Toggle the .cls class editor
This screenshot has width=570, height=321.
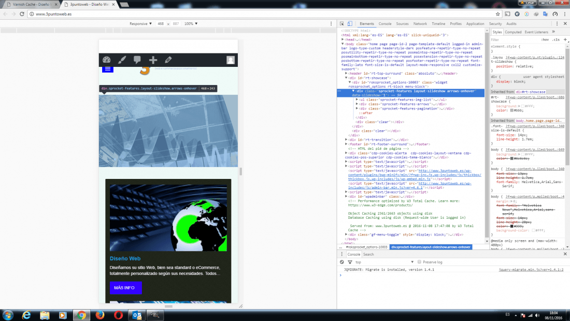556,39
